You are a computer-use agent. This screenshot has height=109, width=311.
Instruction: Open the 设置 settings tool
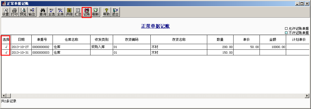pos(6,12)
